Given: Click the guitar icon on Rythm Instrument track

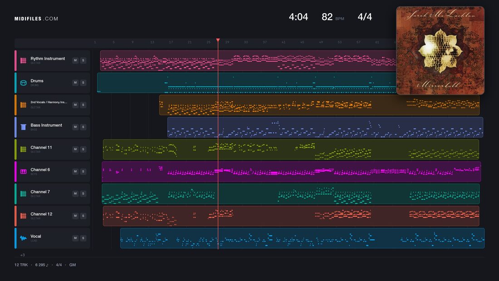Looking at the screenshot, I should point(23,60).
